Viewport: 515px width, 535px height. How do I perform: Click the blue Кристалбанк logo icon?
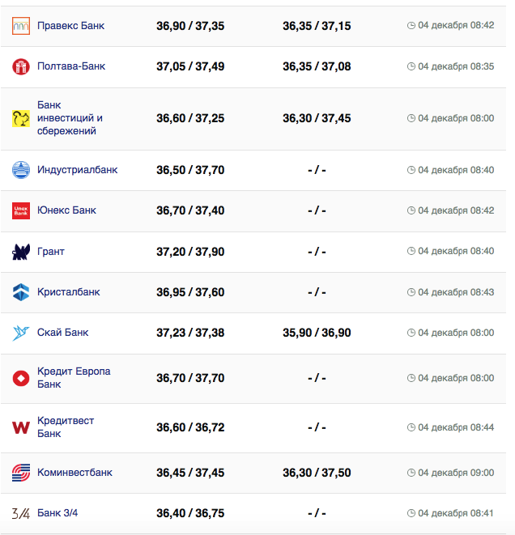pyautogui.click(x=21, y=292)
